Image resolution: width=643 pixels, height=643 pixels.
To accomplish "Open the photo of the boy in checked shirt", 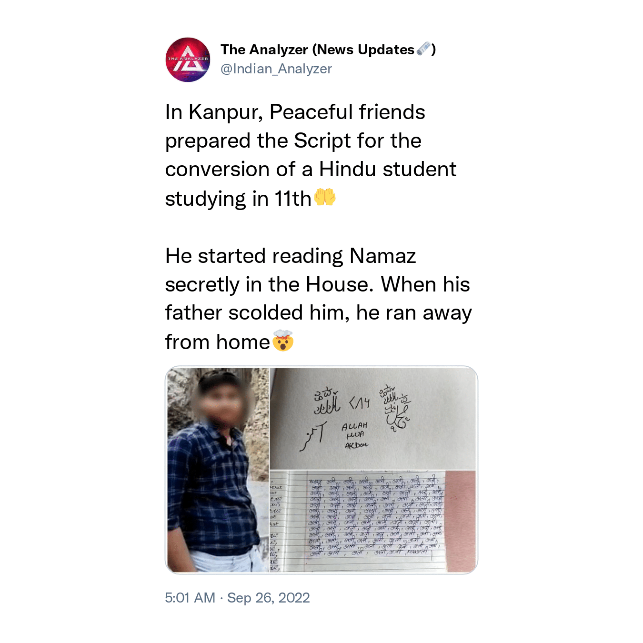I will 218,470.
